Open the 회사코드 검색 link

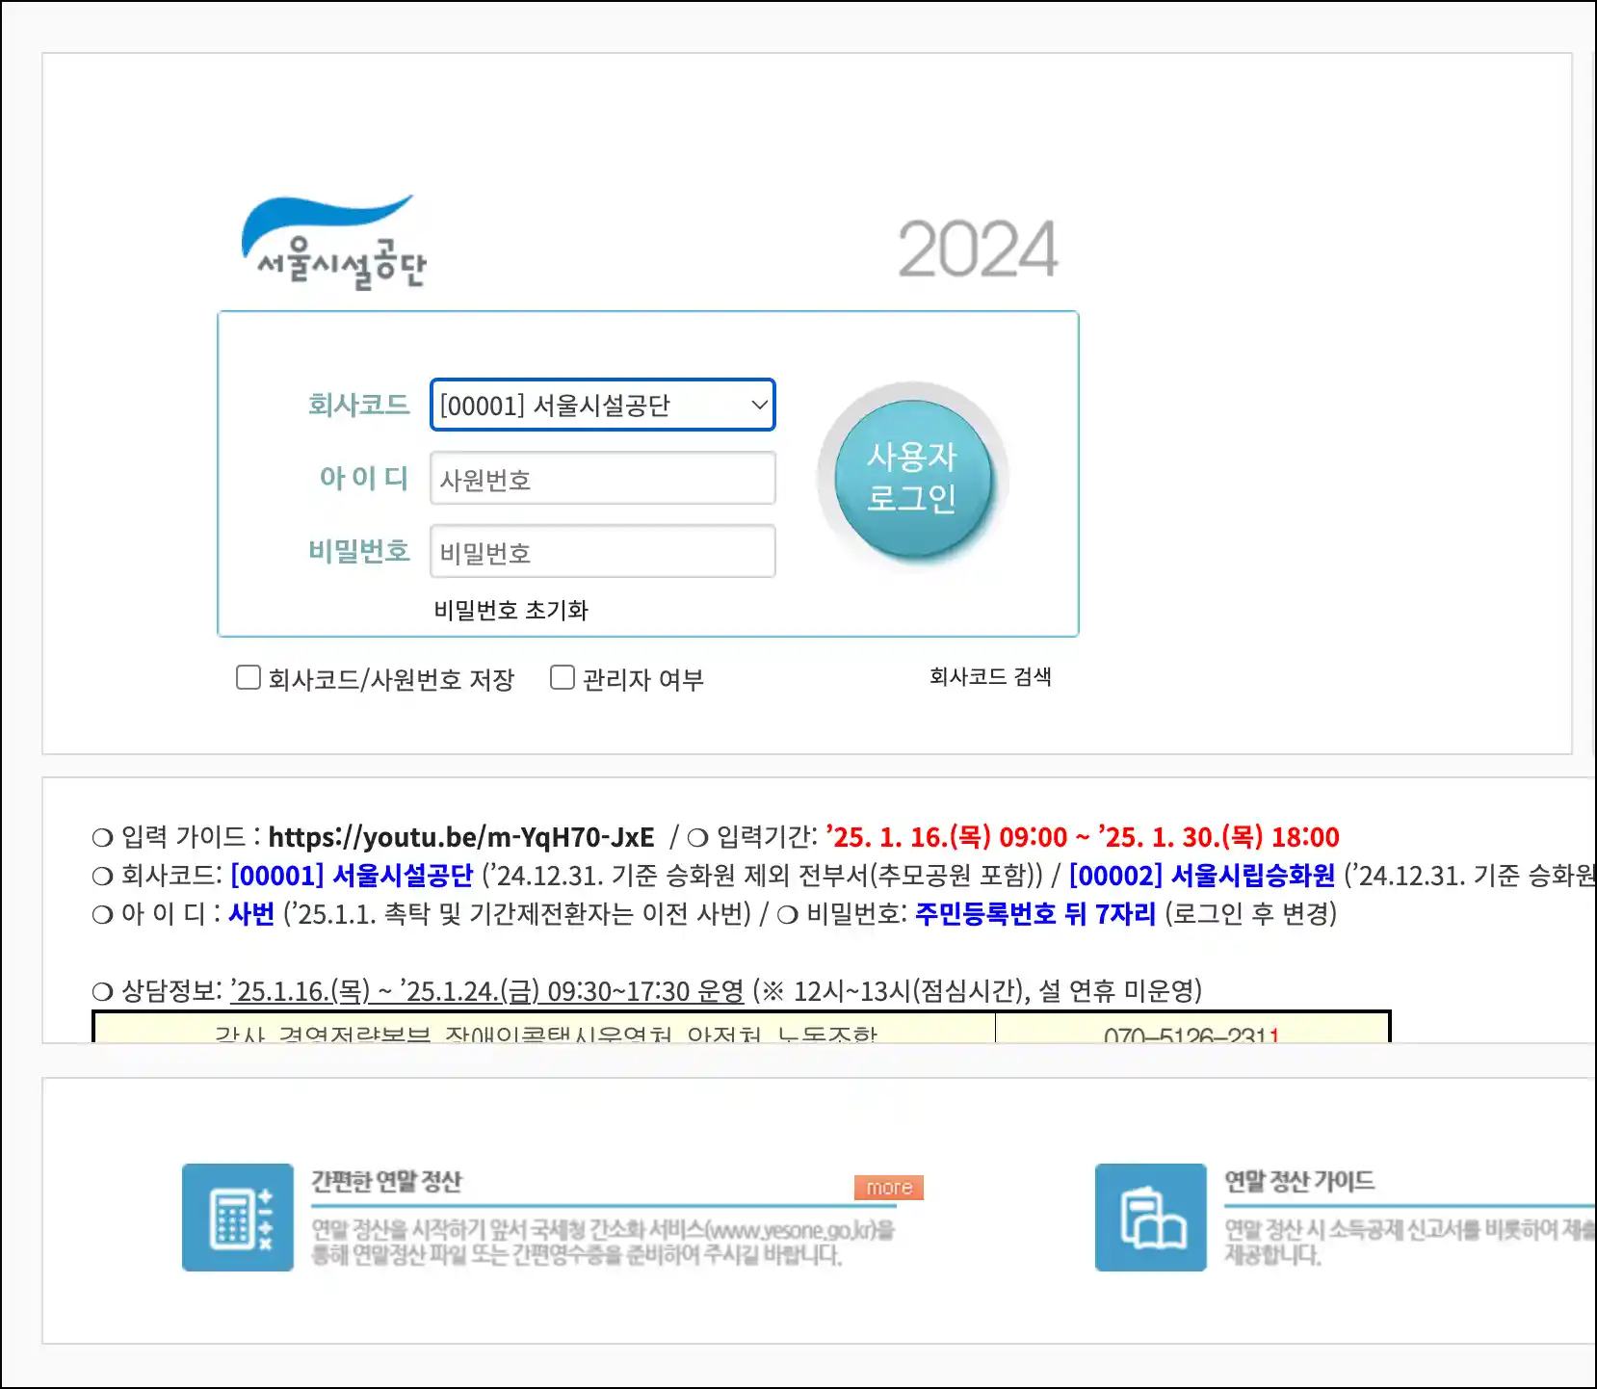point(989,677)
